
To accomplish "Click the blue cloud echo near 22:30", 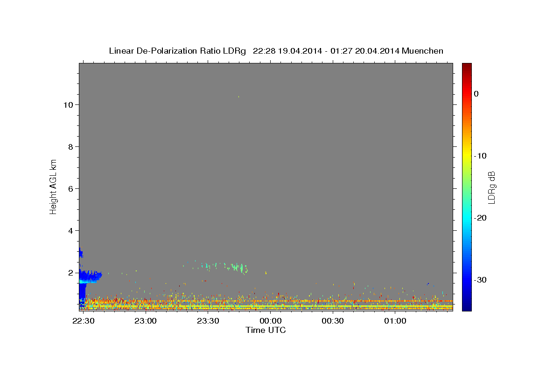I will [89, 276].
